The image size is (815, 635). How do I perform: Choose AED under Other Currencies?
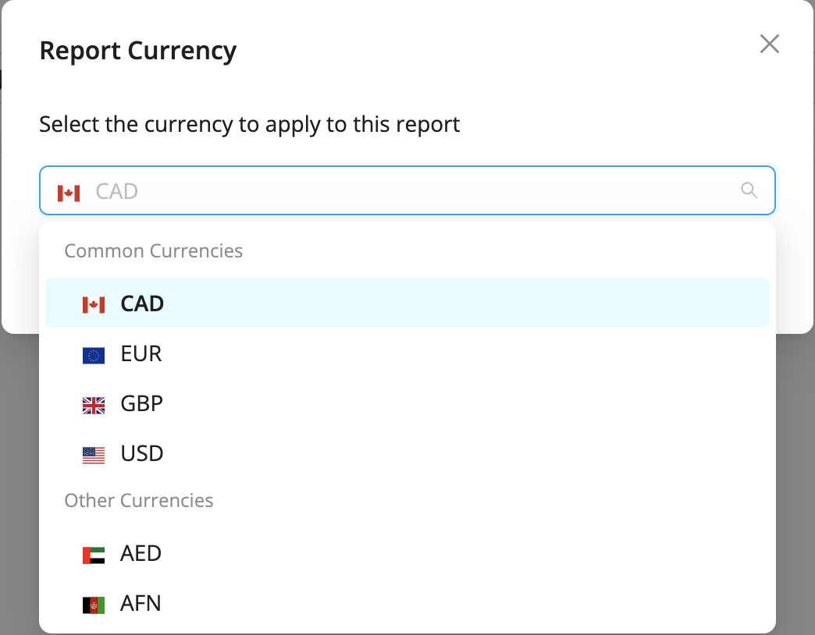(x=141, y=554)
